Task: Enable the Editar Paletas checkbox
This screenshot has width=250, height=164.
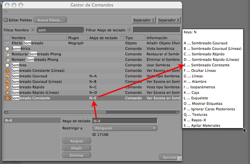Action: click(x=6, y=20)
